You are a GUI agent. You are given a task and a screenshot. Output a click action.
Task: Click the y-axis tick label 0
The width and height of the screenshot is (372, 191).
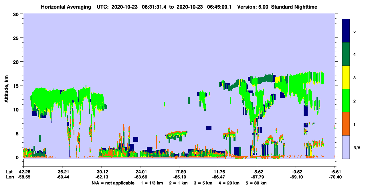pos(18,157)
